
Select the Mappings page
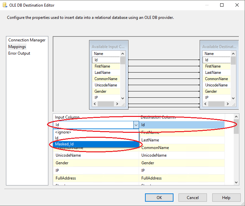[x=17, y=47]
